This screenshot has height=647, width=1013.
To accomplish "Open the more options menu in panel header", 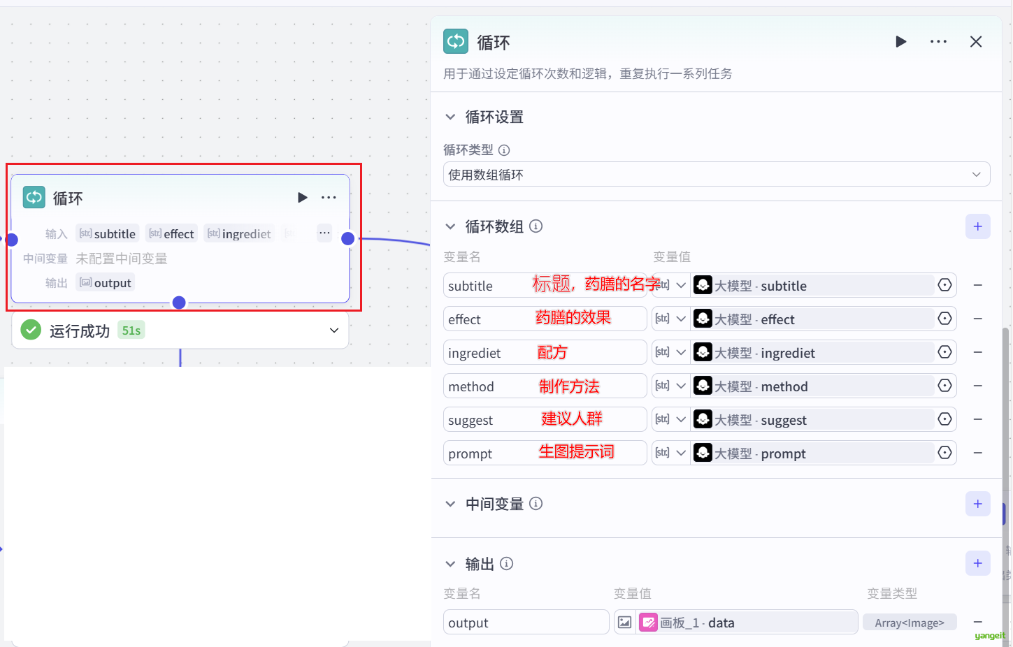I will (x=938, y=42).
